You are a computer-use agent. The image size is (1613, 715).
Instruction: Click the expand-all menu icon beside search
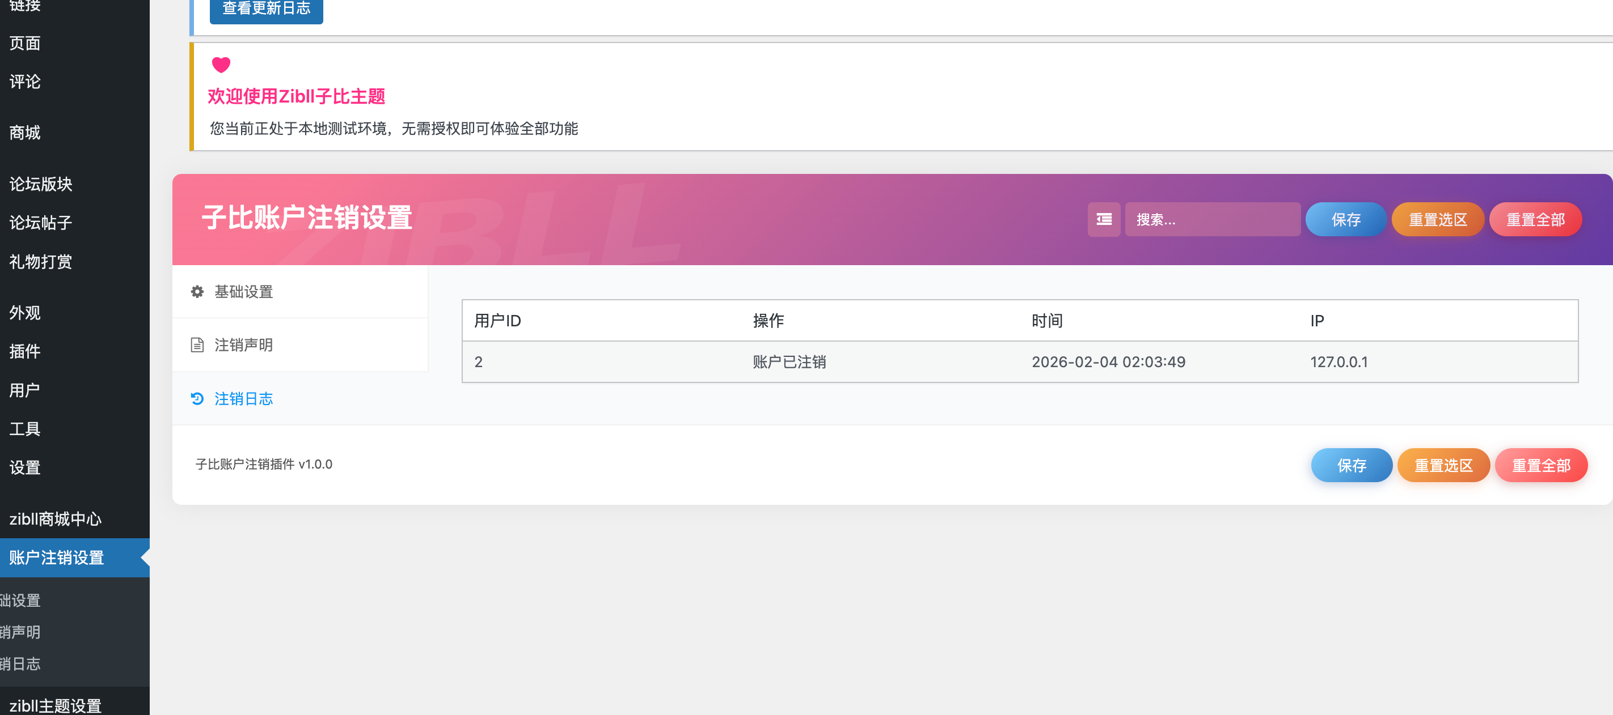point(1103,219)
